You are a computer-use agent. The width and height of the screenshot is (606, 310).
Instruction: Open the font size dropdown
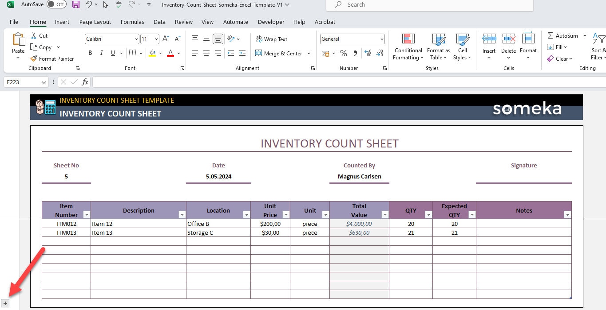pyautogui.click(x=155, y=39)
